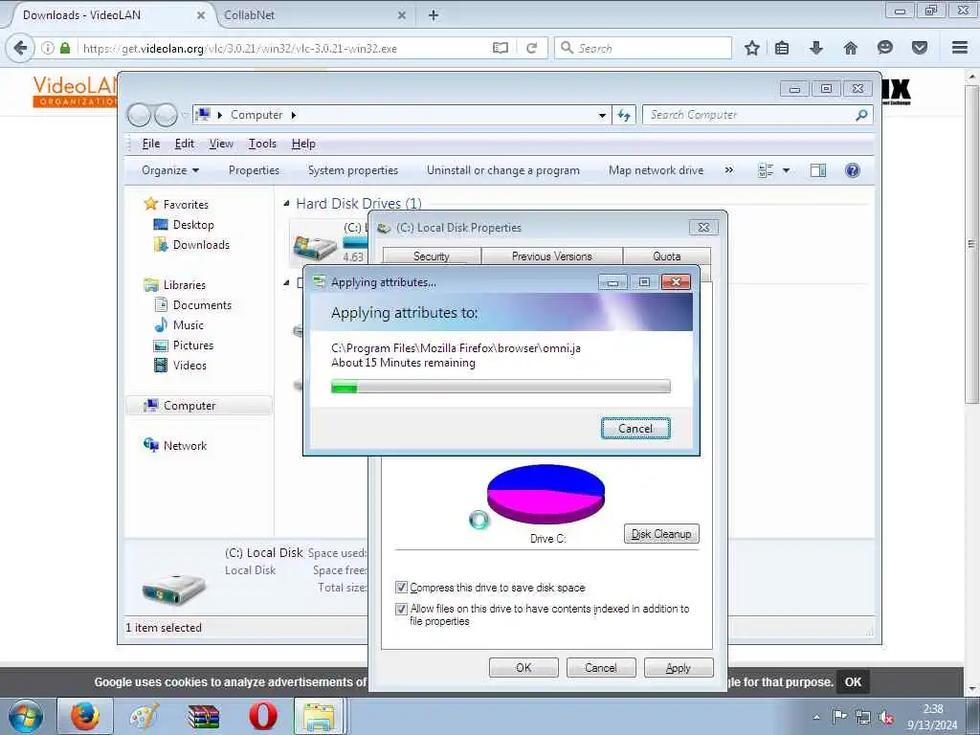Click the change view icon in Explorer
Viewport: 980px width, 735px height.
[765, 170]
